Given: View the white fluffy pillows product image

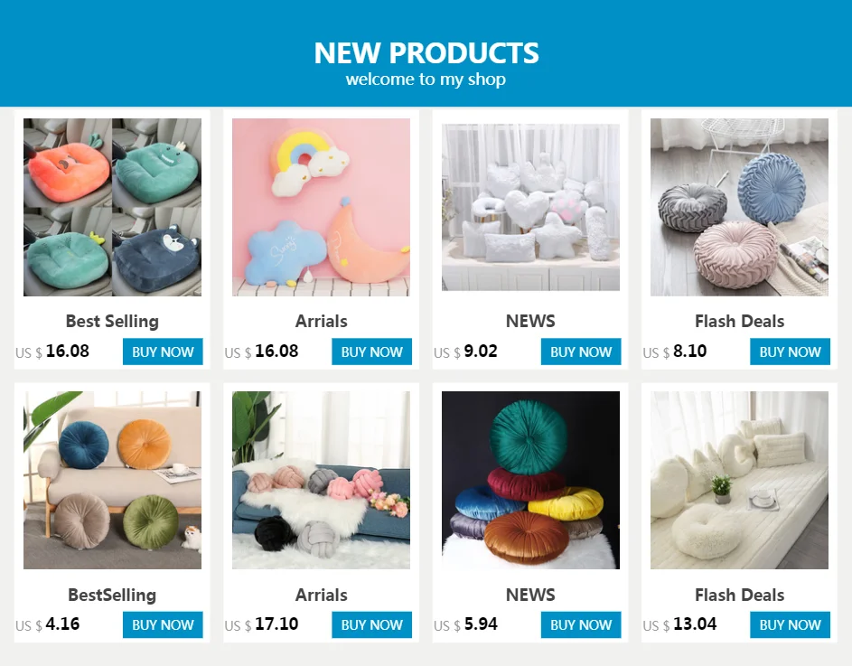Looking at the screenshot, I should coord(530,207).
